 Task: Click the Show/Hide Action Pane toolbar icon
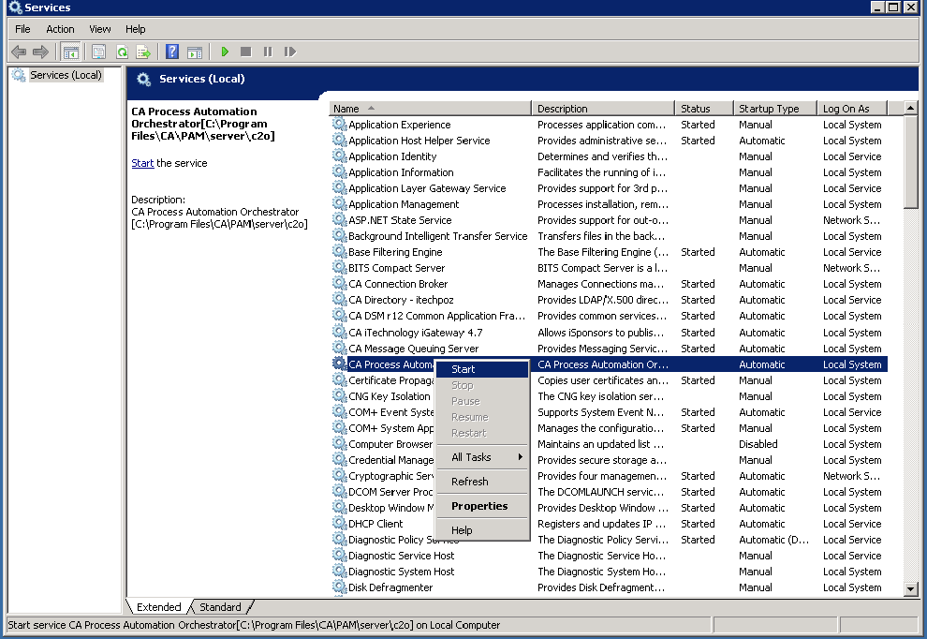pos(195,52)
